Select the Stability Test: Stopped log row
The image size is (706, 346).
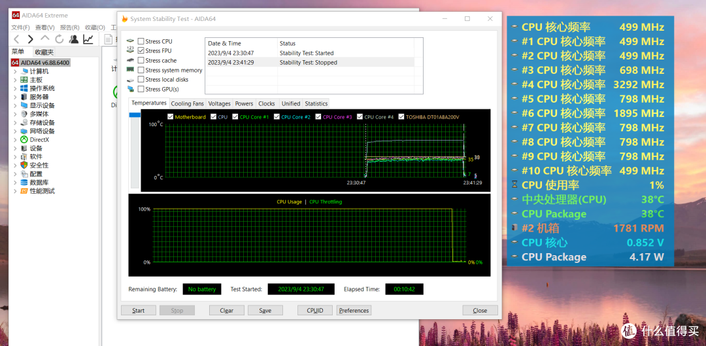[x=309, y=63]
